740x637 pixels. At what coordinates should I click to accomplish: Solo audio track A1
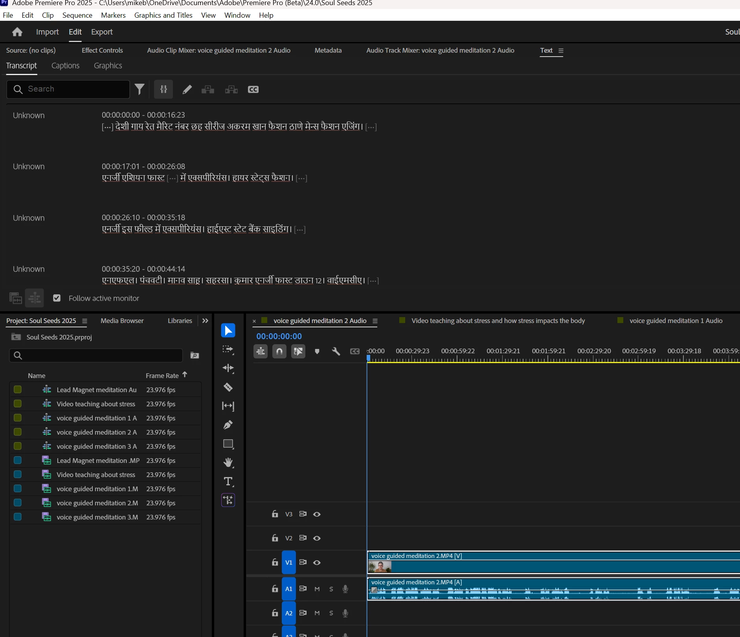pyautogui.click(x=331, y=589)
